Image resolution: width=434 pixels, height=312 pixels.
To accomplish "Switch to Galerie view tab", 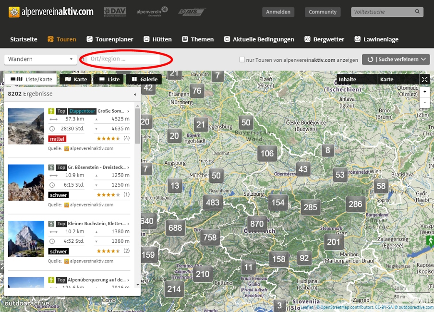I will coord(144,80).
